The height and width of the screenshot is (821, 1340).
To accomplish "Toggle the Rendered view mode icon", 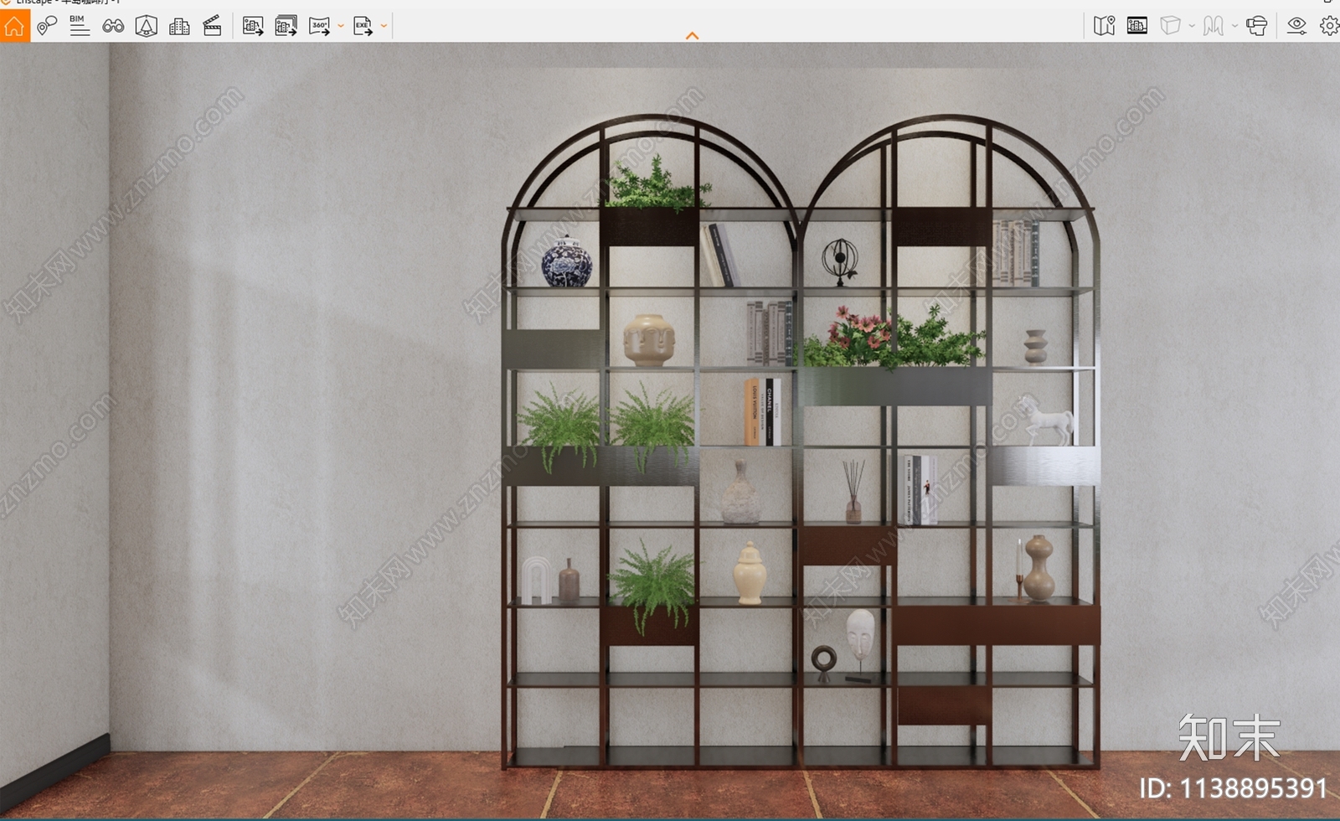I will tap(1137, 26).
